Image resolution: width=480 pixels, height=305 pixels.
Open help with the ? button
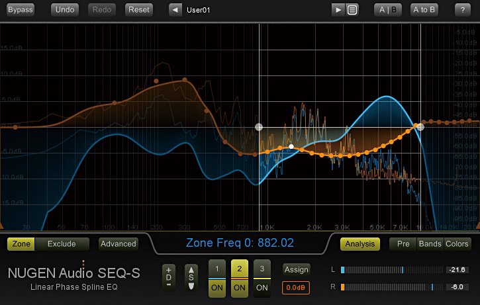pyautogui.click(x=463, y=10)
